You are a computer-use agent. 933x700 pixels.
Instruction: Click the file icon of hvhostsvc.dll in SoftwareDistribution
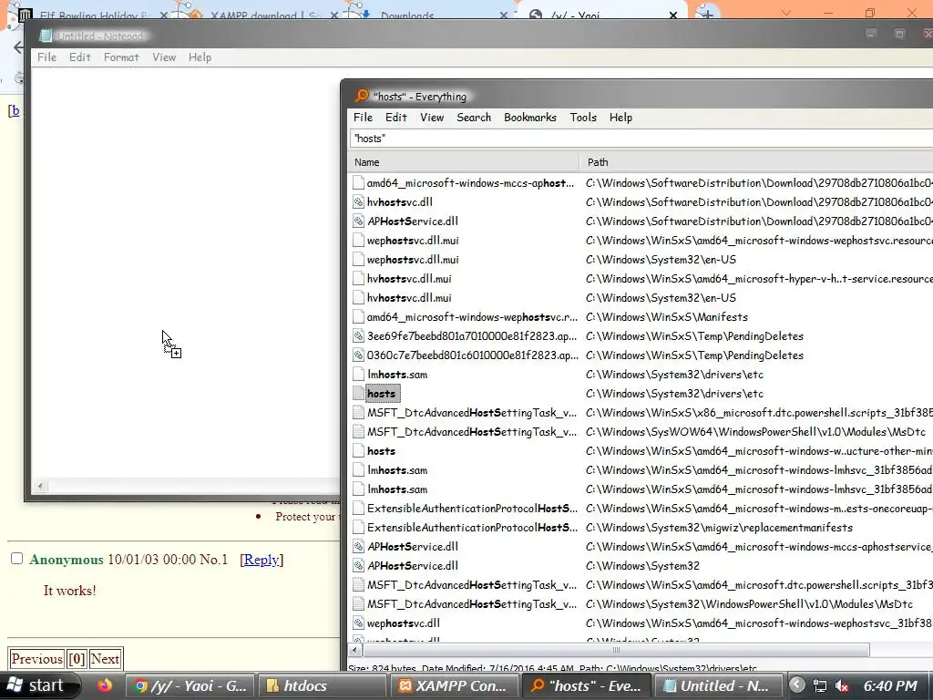tap(358, 201)
